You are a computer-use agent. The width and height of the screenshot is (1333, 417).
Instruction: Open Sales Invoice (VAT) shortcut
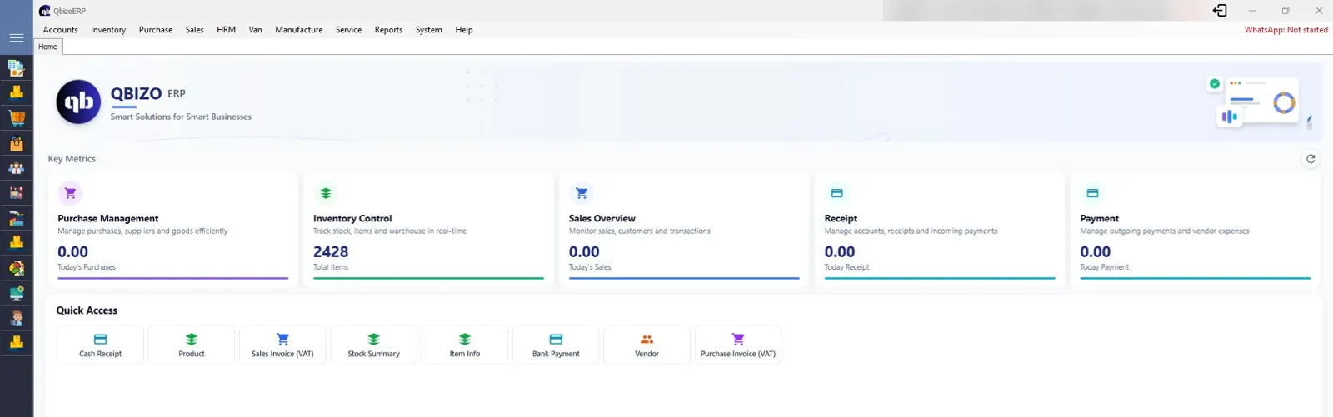pos(282,345)
